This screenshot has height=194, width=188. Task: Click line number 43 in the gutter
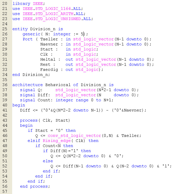click(x=5, y=120)
